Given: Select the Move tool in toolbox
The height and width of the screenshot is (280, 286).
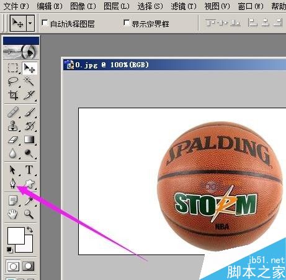Looking at the screenshot, I should point(29,68).
